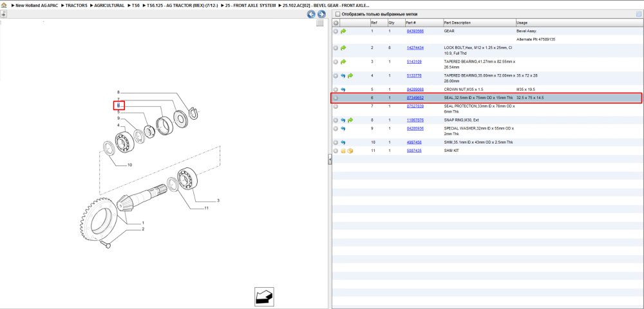Open AGRICULTURAL breadcrumb

pyautogui.click(x=109, y=6)
